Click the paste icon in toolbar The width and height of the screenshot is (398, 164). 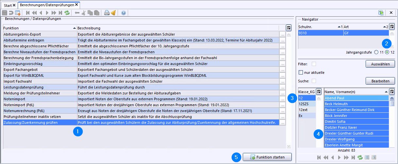pyautogui.click(x=97, y=13)
